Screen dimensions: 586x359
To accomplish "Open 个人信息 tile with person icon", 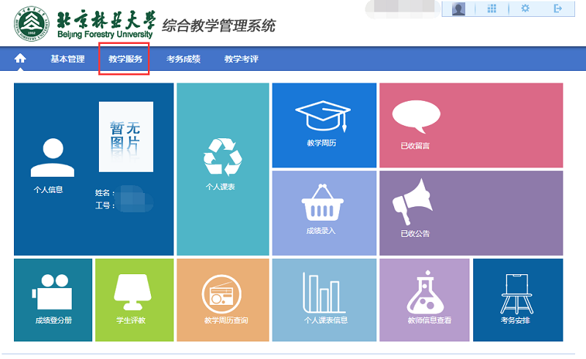I will pos(51,168).
